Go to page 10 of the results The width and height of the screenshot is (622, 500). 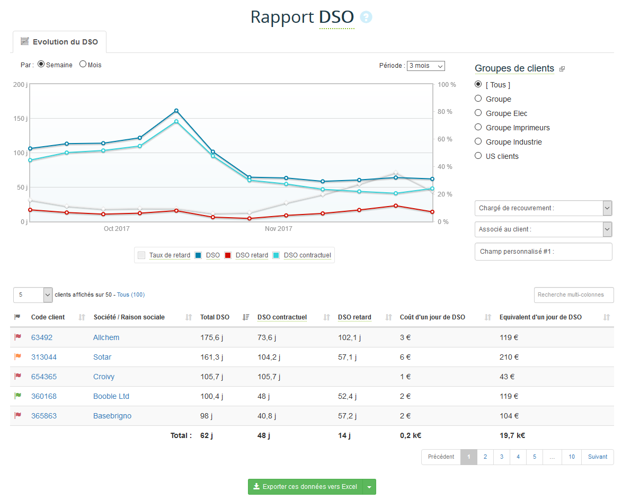pyautogui.click(x=572, y=457)
